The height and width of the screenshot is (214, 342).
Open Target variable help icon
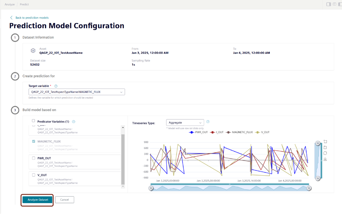(x=56, y=86)
